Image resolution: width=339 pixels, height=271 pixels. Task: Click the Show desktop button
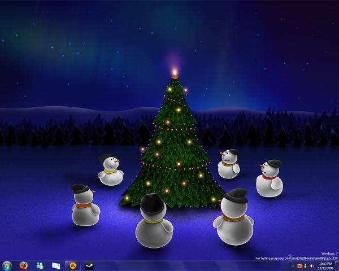pos(336,266)
